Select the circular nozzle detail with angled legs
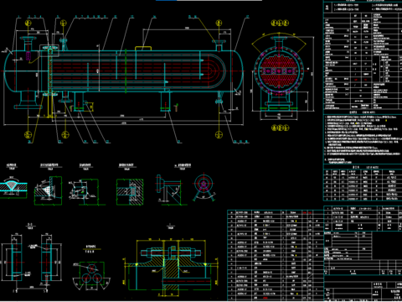402x302 pixels. pos(204,187)
